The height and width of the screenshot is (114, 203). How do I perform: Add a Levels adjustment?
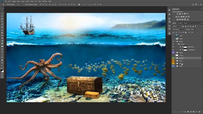point(180,14)
